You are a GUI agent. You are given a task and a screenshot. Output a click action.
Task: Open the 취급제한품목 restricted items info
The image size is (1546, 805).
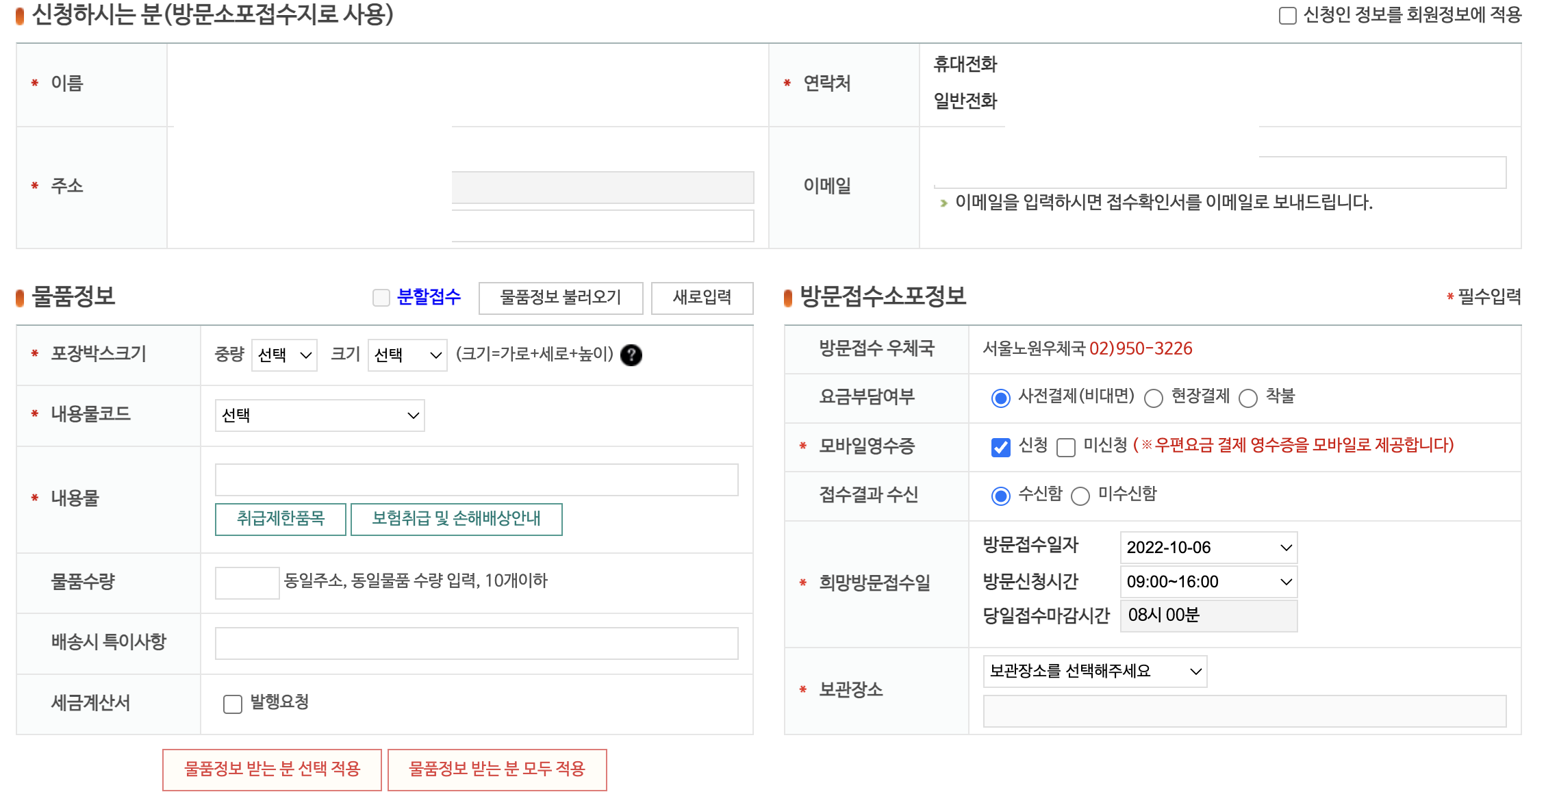[280, 519]
